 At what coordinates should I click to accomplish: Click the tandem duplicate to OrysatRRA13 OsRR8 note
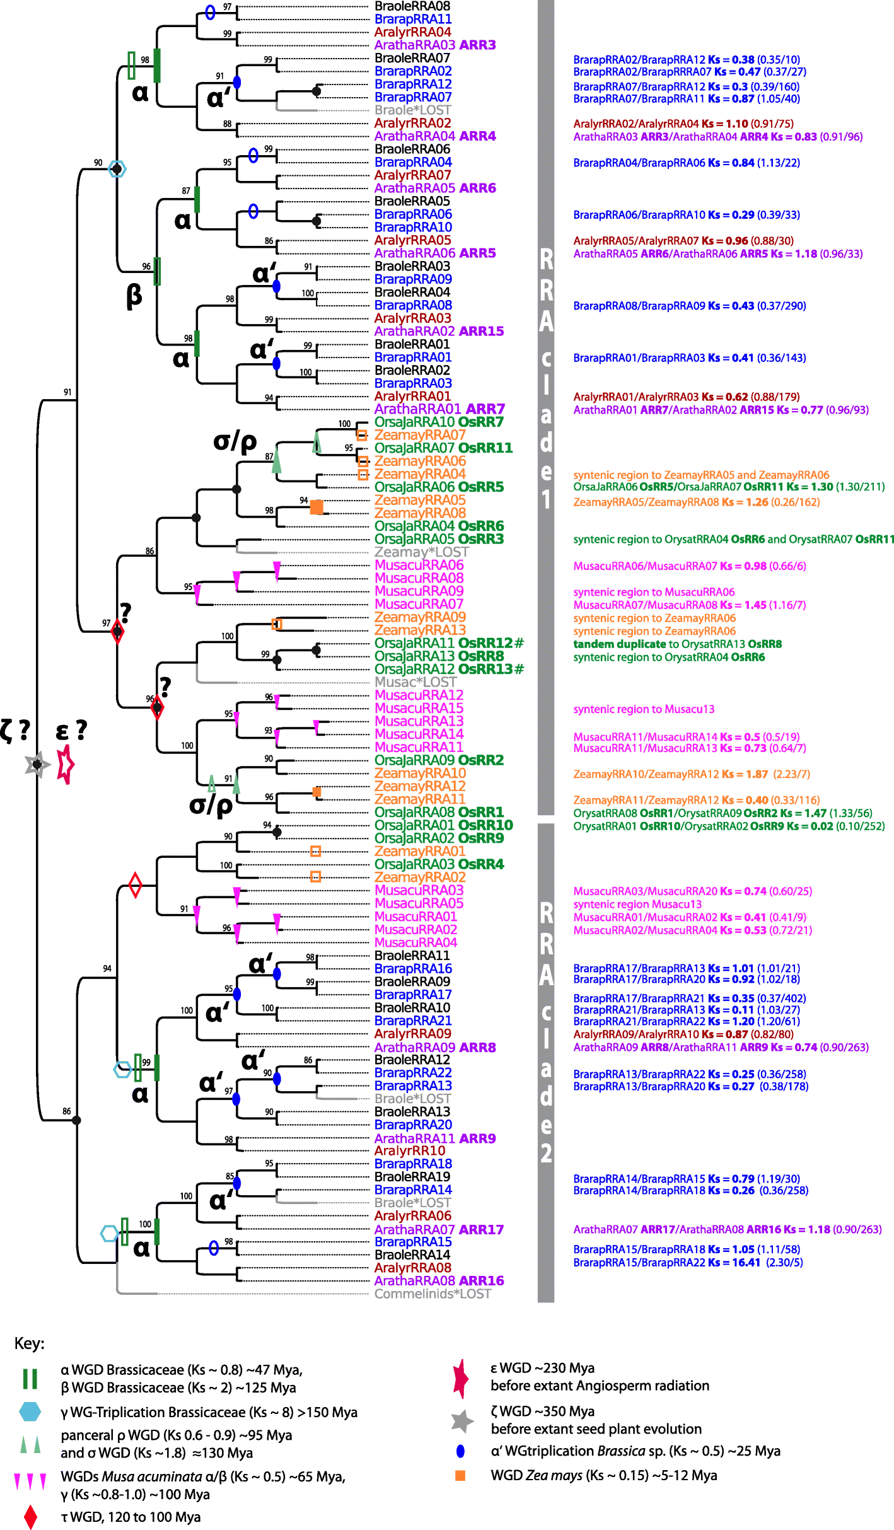click(677, 644)
